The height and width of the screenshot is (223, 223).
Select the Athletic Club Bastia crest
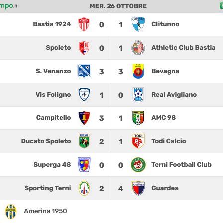[x=138, y=48]
